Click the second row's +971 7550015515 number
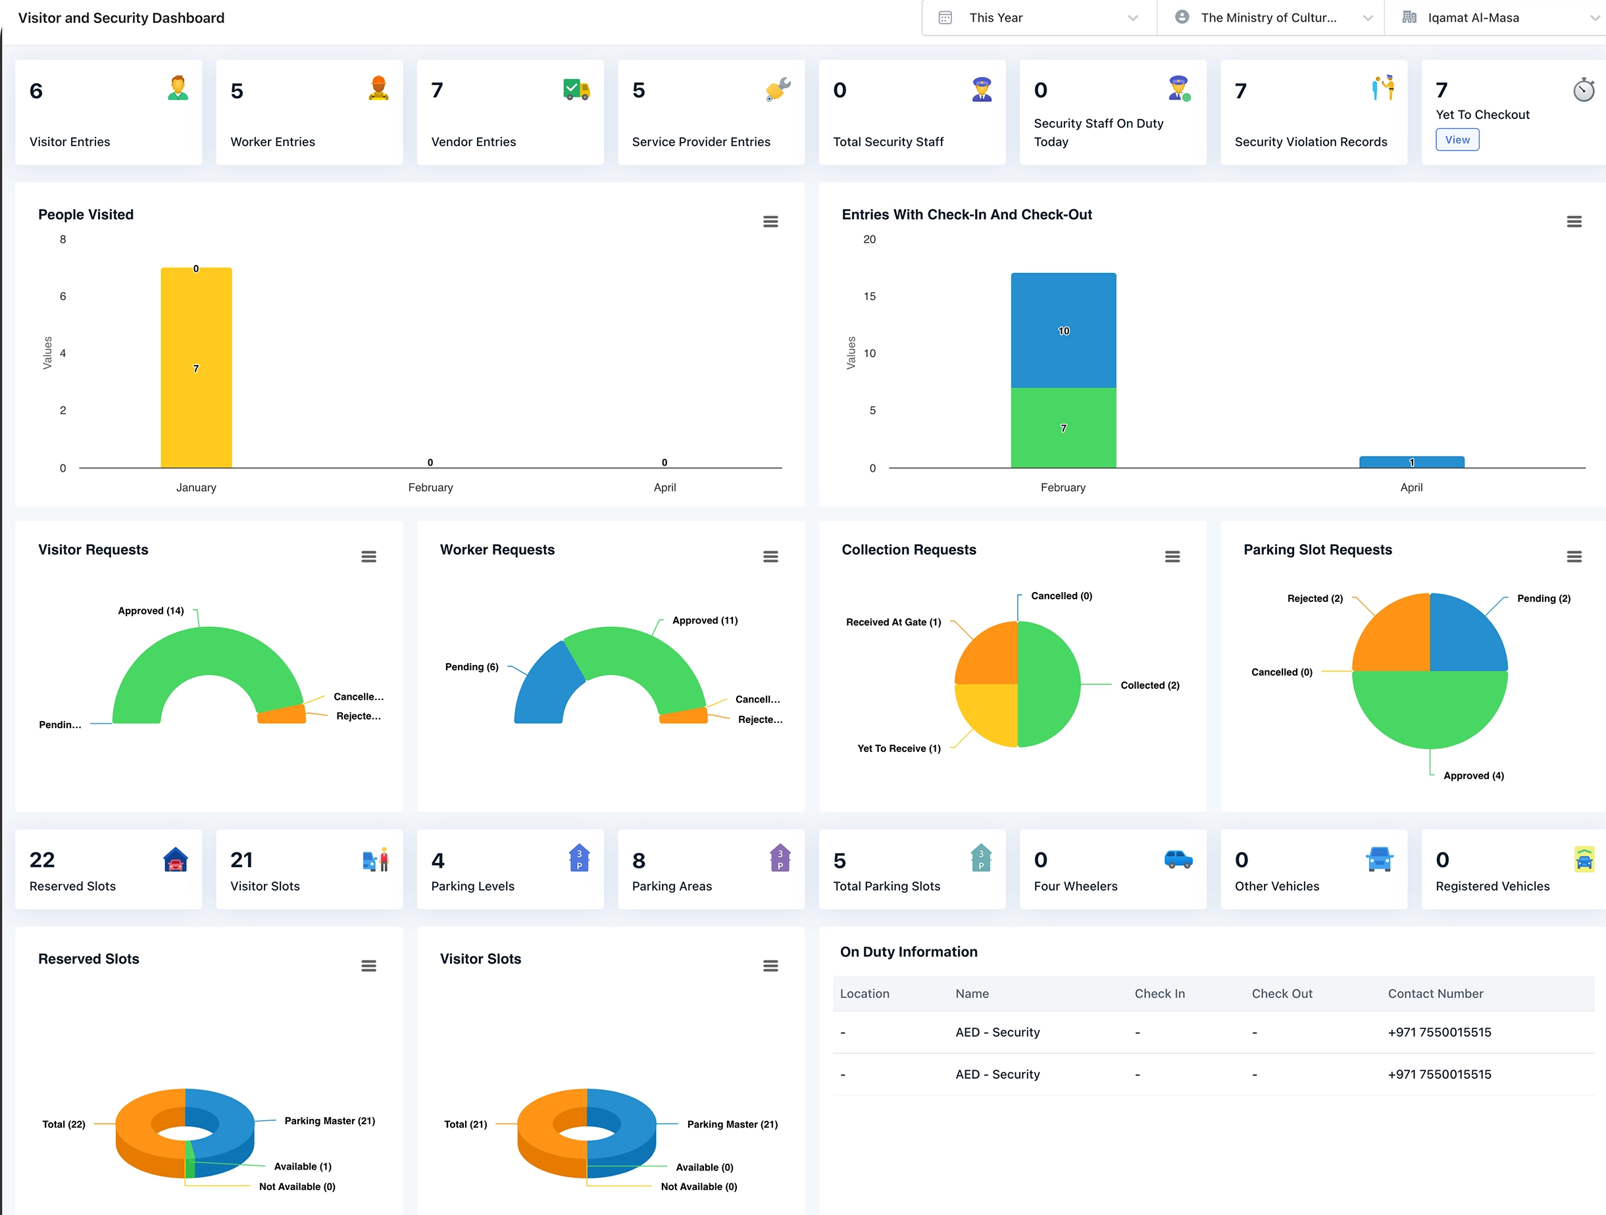1606x1215 pixels. (1439, 1074)
